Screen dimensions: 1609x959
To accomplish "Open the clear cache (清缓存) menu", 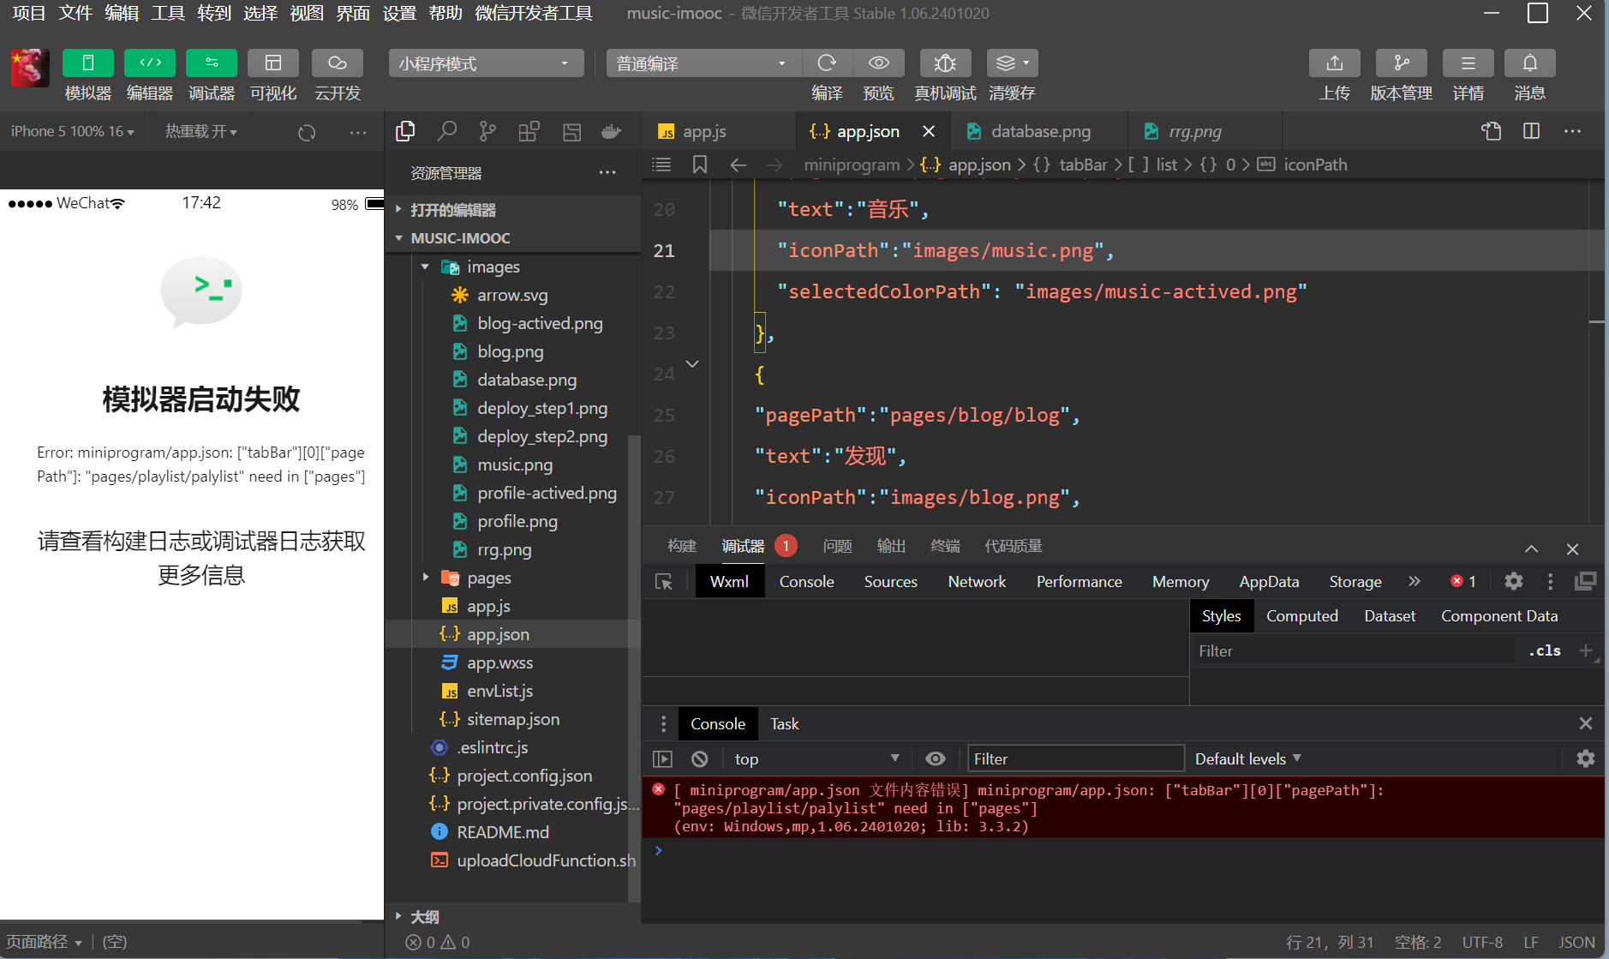I will (1013, 63).
